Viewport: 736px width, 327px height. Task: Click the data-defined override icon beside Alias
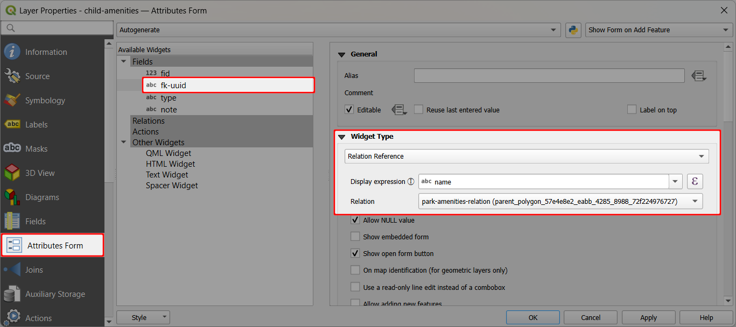tap(698, 75)
